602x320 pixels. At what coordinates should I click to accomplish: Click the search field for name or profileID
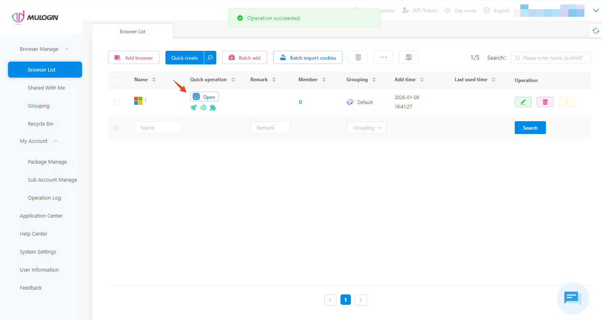tap(553, 58)
